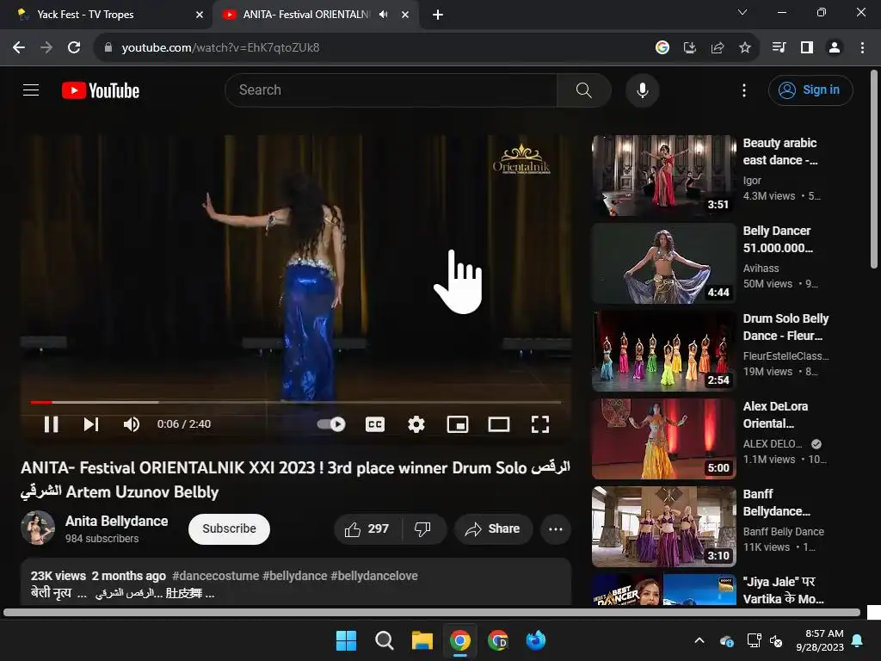Seek on the video progress bar
The image size is (881, 661).
click(x=296, y=403)
